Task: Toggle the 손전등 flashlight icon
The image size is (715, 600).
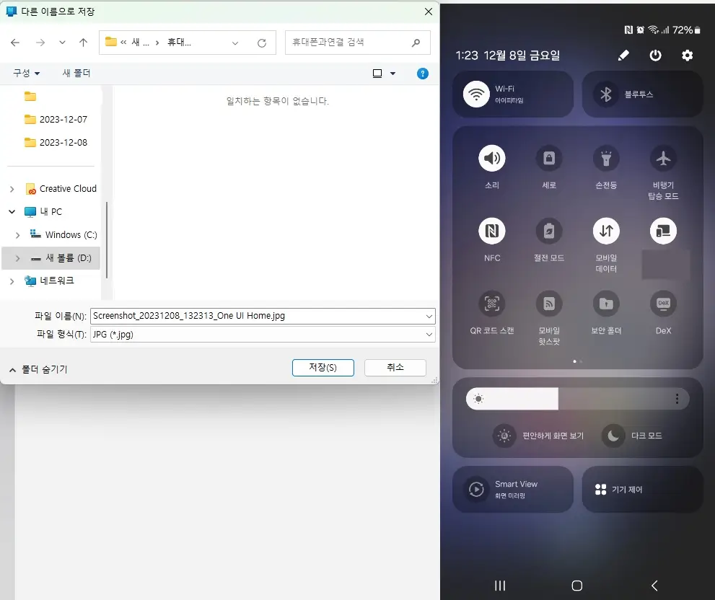Action: coord(606,159)
